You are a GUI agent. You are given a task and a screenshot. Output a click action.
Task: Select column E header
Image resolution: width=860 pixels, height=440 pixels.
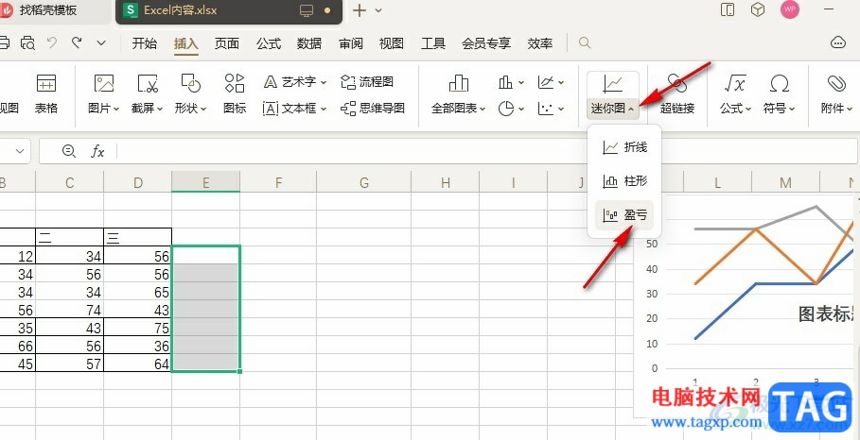tap(205, 181)
